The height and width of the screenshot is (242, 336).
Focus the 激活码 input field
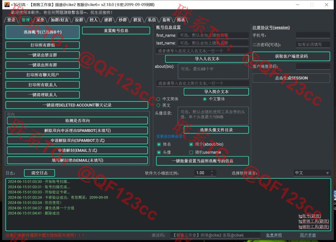coord(215,235)
